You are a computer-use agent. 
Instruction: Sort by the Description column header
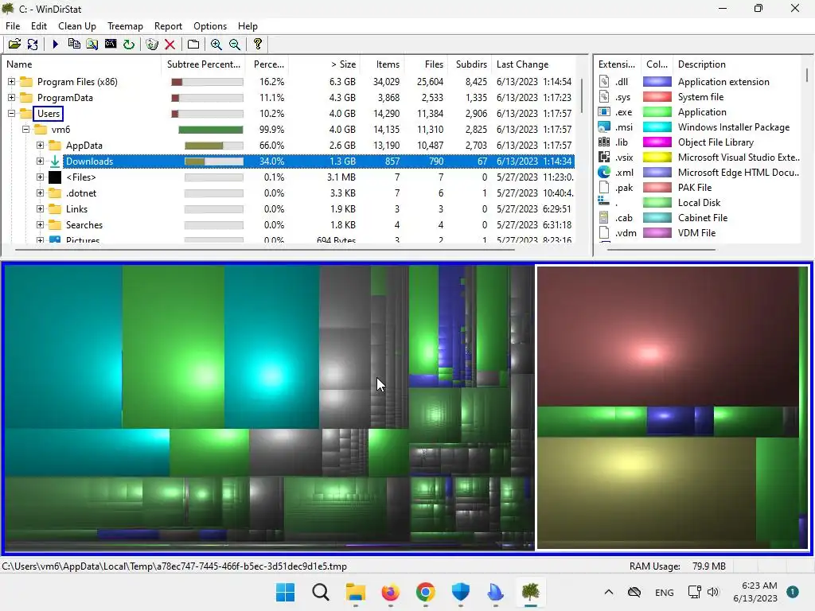point(737,64)
